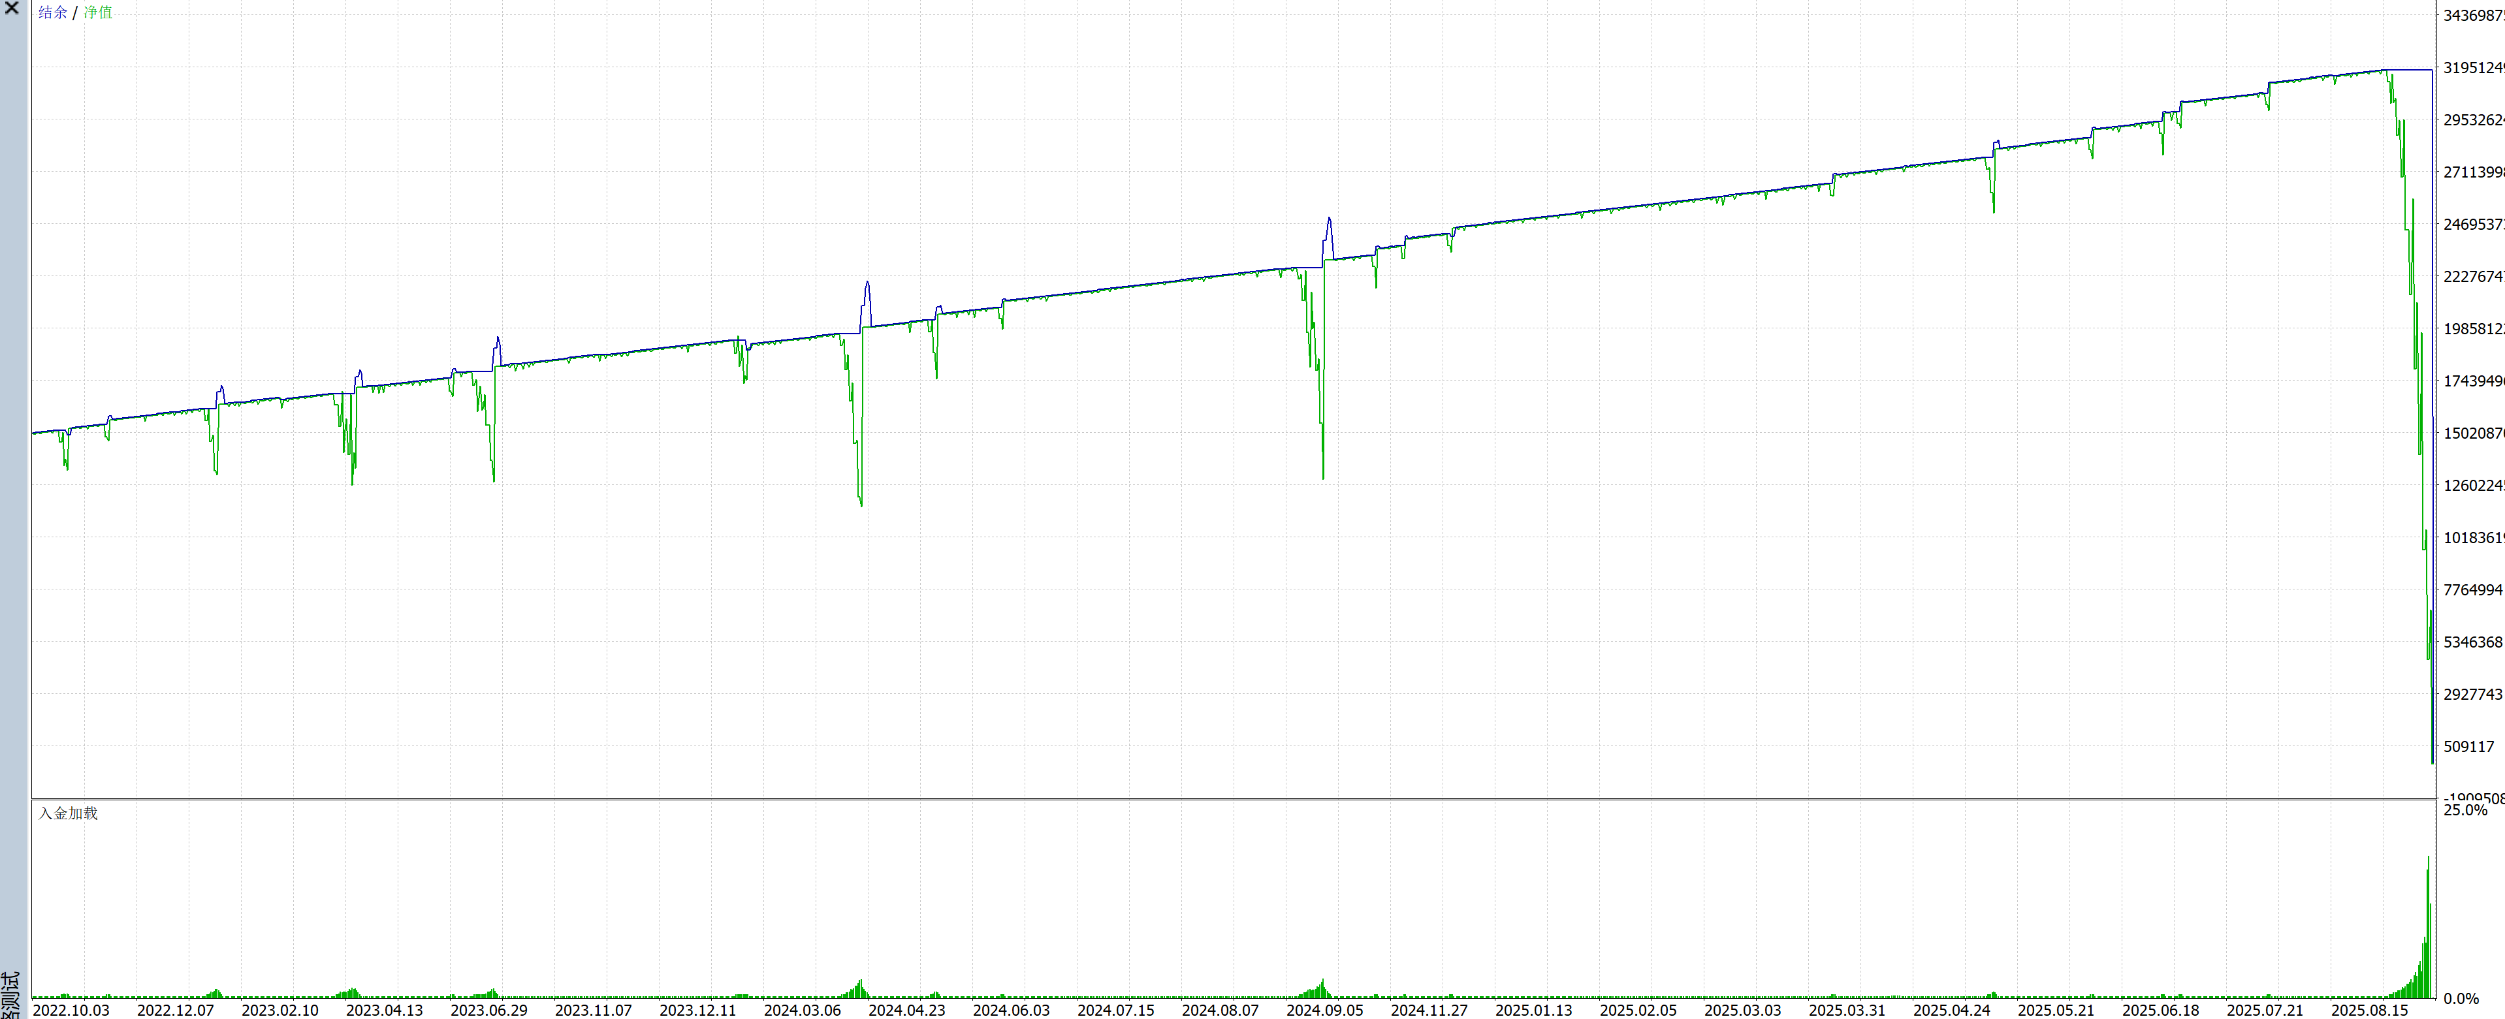Select the 2023.02.10 date label
2505x1019 pixels.
[280, 1009]
